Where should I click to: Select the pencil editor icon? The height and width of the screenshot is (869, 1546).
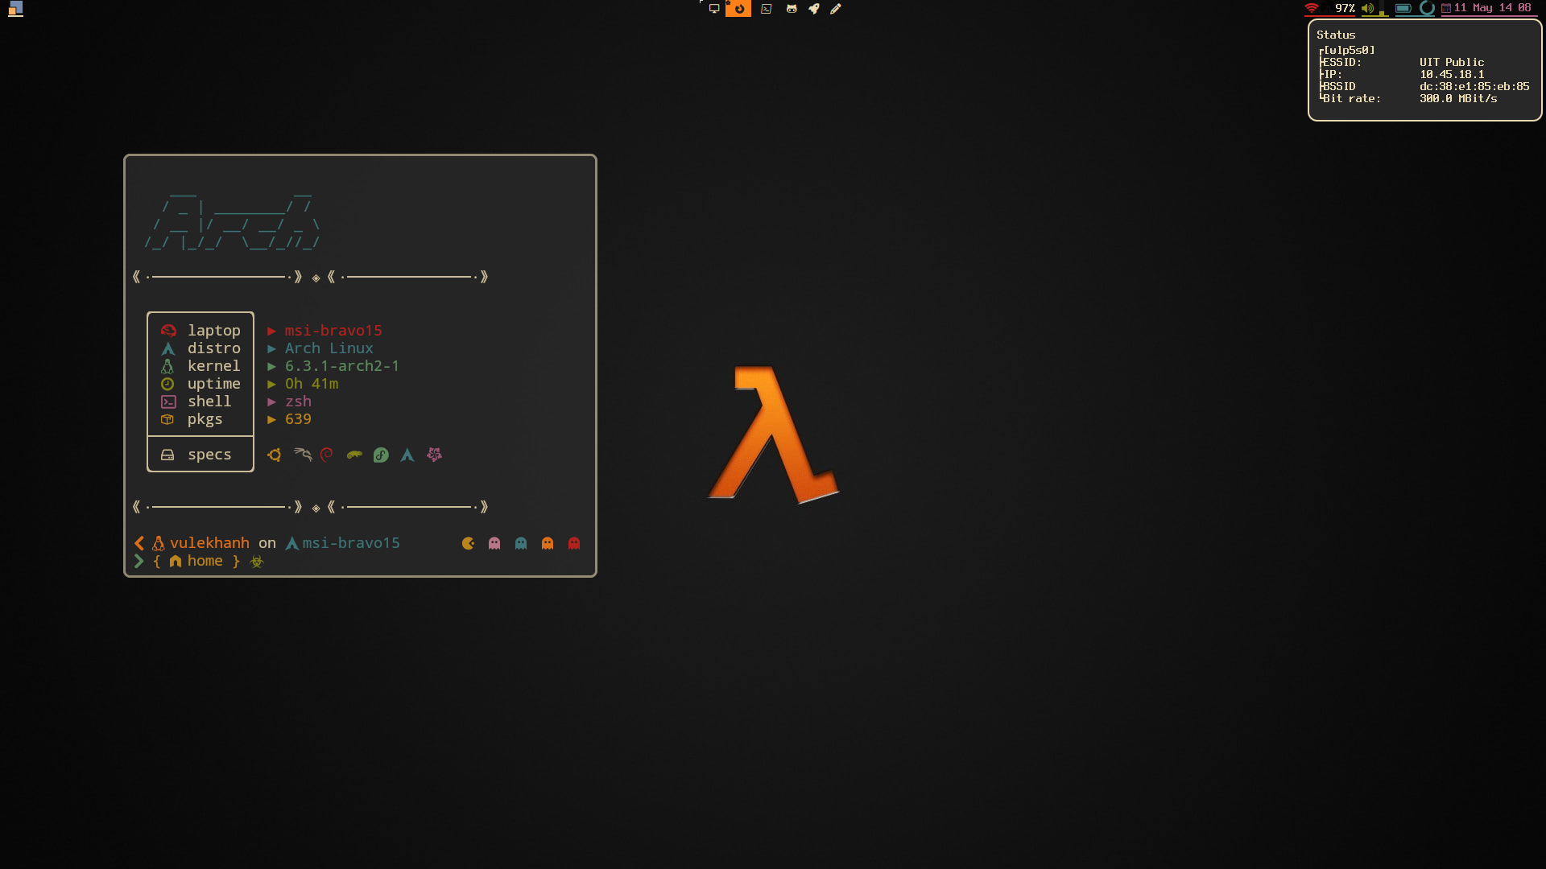click(x=835, y=9)
